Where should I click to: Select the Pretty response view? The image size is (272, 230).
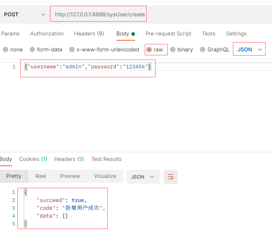[x=14, y=176]
